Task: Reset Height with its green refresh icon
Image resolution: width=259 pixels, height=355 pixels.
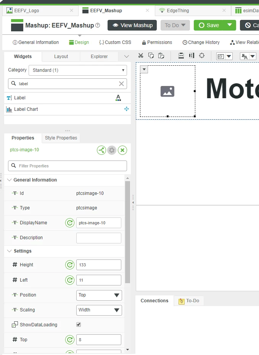Action: (x=70, y=265)
